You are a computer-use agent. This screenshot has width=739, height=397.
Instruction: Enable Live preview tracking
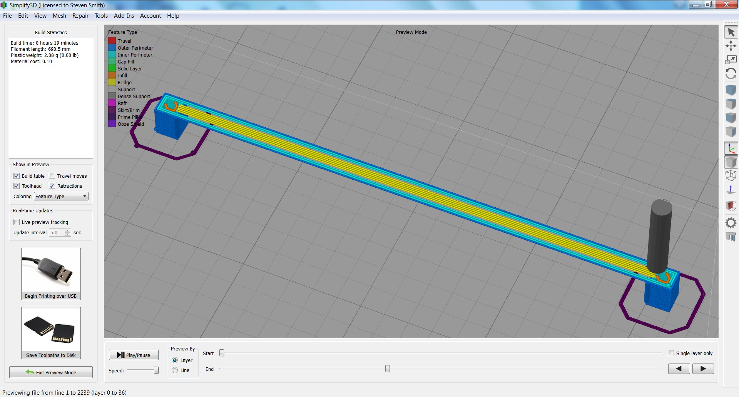point(17,222)
